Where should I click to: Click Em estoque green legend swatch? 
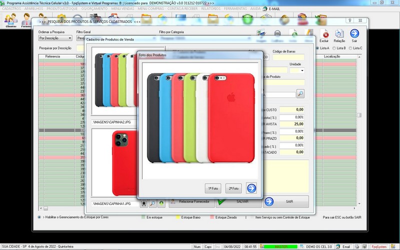143,217
